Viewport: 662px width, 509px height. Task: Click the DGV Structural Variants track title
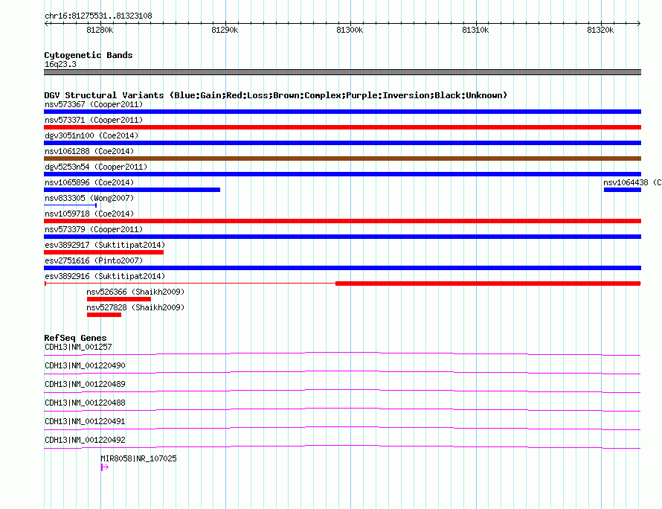click(x=275, y=95)
